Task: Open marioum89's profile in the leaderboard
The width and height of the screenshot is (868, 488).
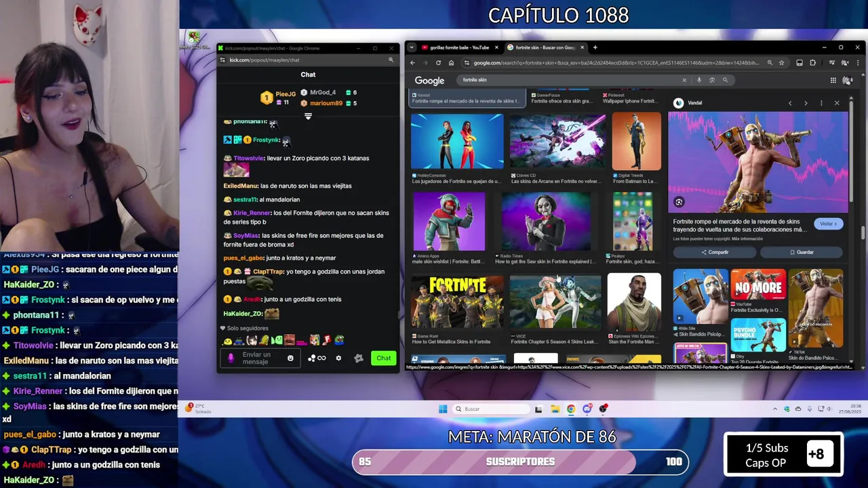Action: [x=326, y=103]
